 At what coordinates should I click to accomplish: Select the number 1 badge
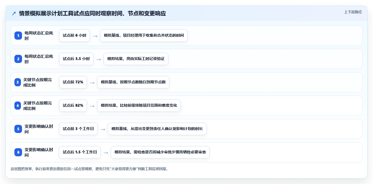18,36
